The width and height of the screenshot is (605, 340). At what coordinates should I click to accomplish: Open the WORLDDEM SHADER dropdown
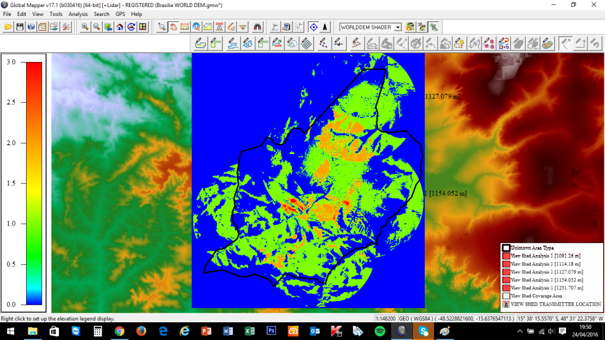pos(398,27)
